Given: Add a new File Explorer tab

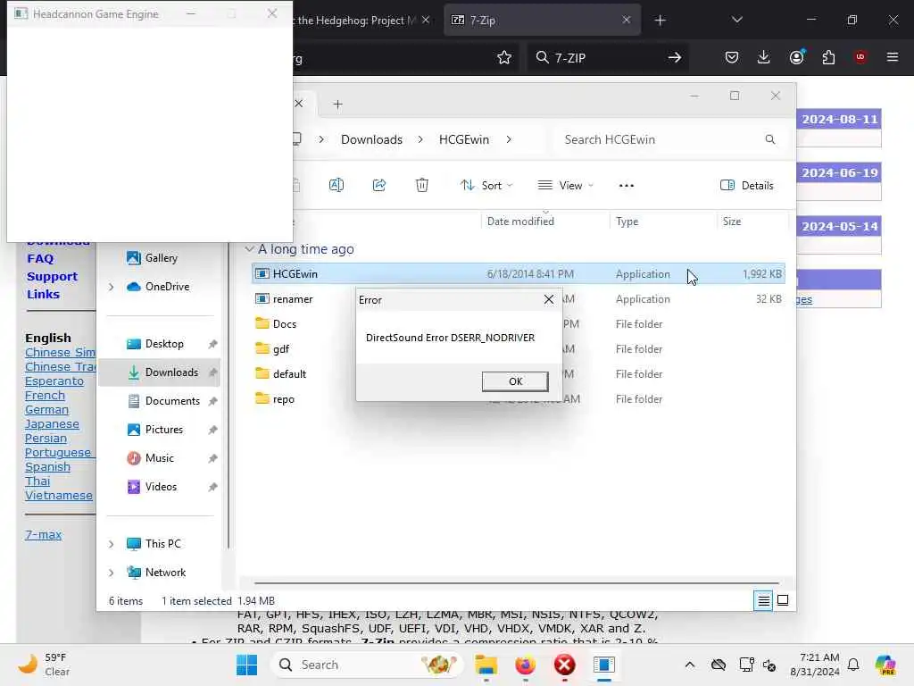Looking at the screenshot, I should click(337, 104).
